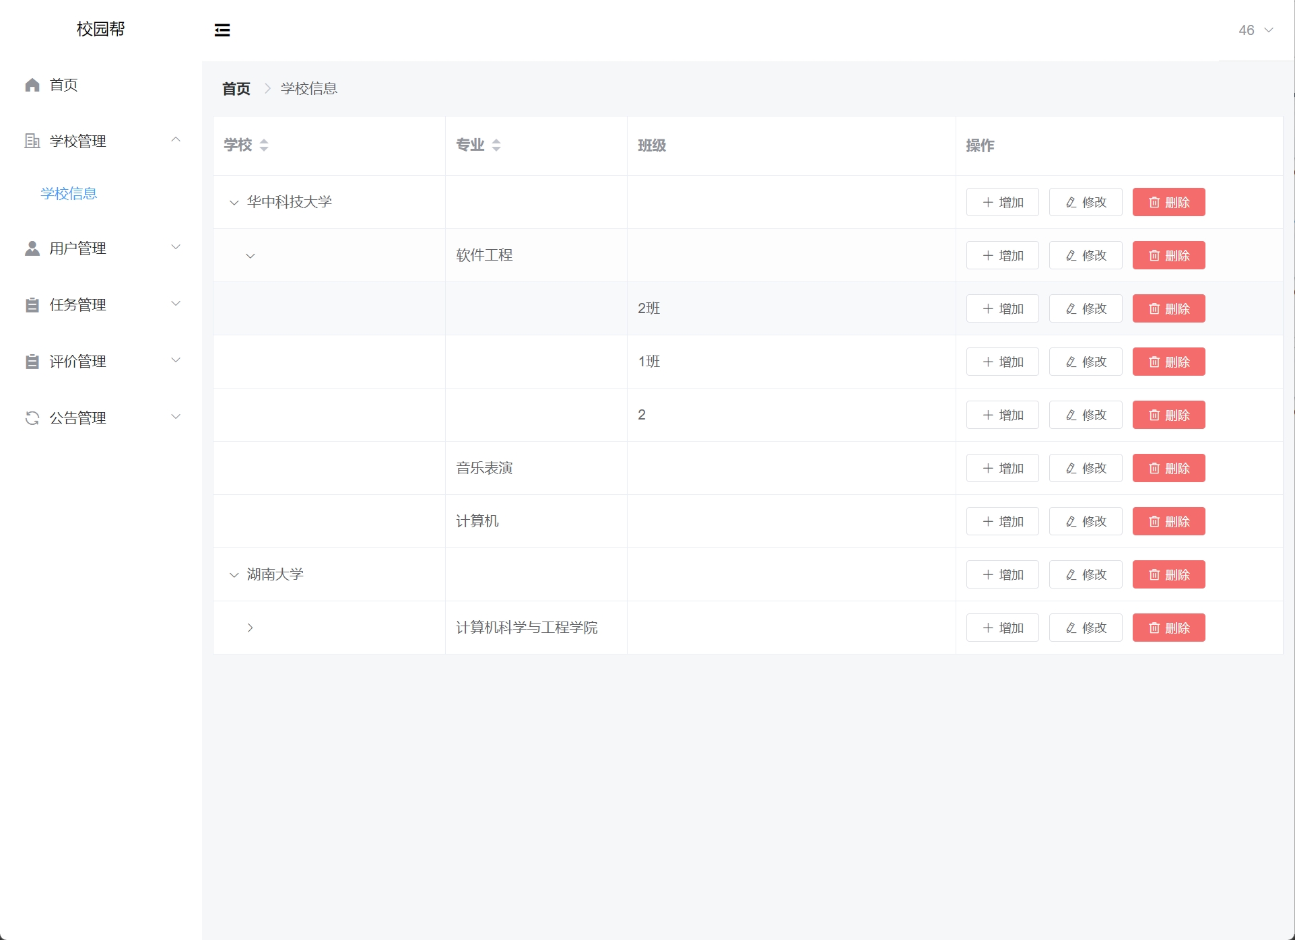1295x940 pixels.
Task: Click 删除 button in the 1班 row
Action: [x=1168, y=362]
